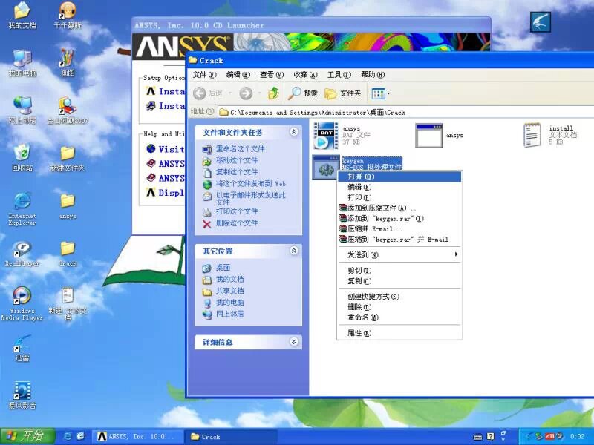
Task: Click 删除这个文件 task link
Action: click(237, 223)
